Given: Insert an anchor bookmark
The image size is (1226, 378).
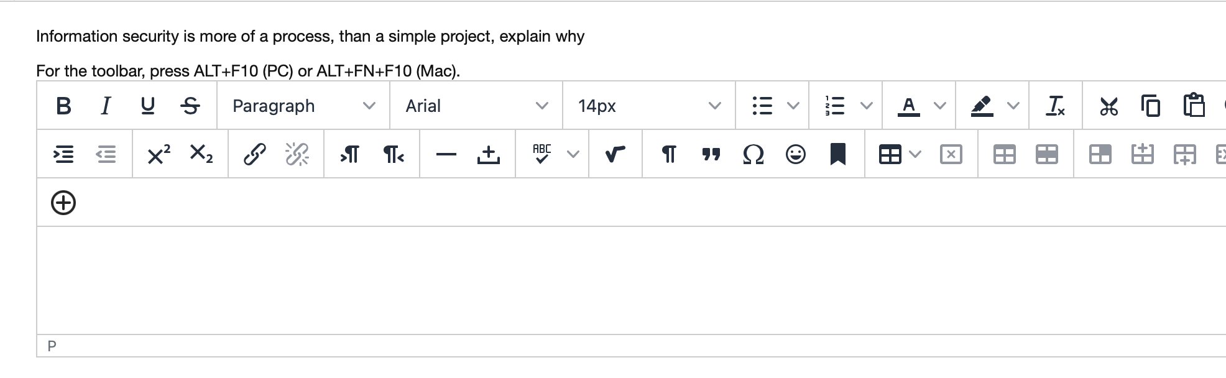Looking at the screenshot, I should 838,154.
